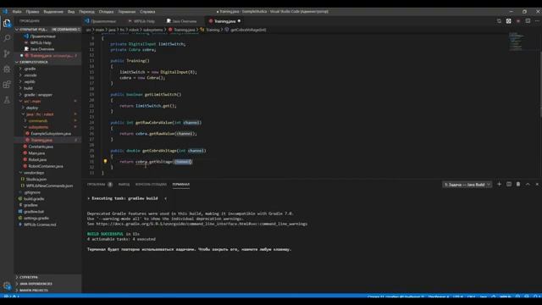Open build.gradle in file tree

point(34,199)
